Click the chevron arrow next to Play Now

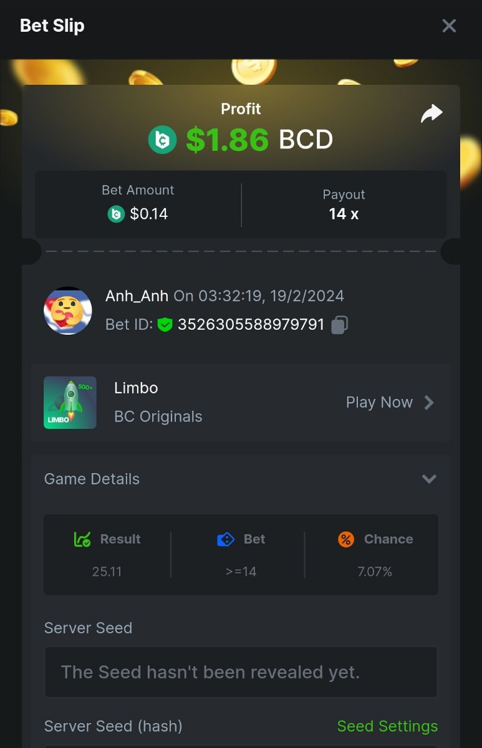point(429,403)
